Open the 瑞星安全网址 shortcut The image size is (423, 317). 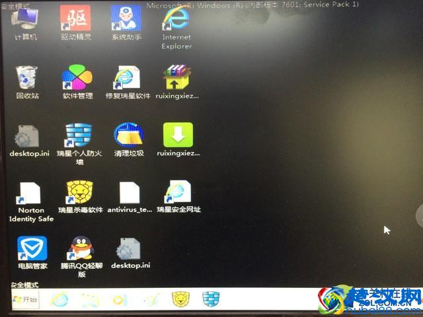point(178,192)
